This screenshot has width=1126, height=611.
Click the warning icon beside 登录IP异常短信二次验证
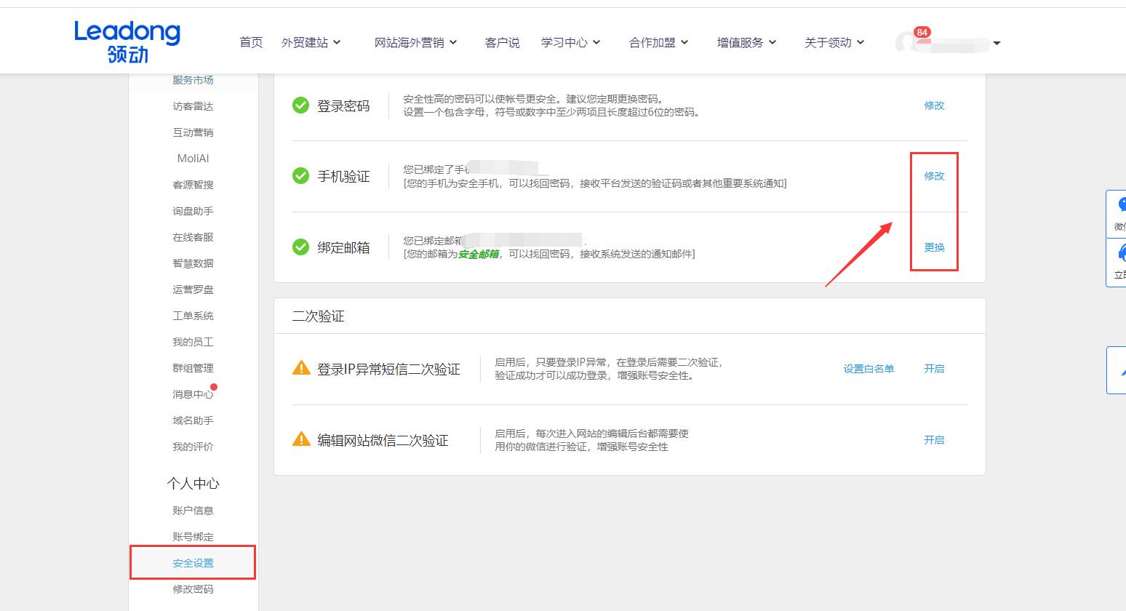pyautogui.click(x=301, y=368)
